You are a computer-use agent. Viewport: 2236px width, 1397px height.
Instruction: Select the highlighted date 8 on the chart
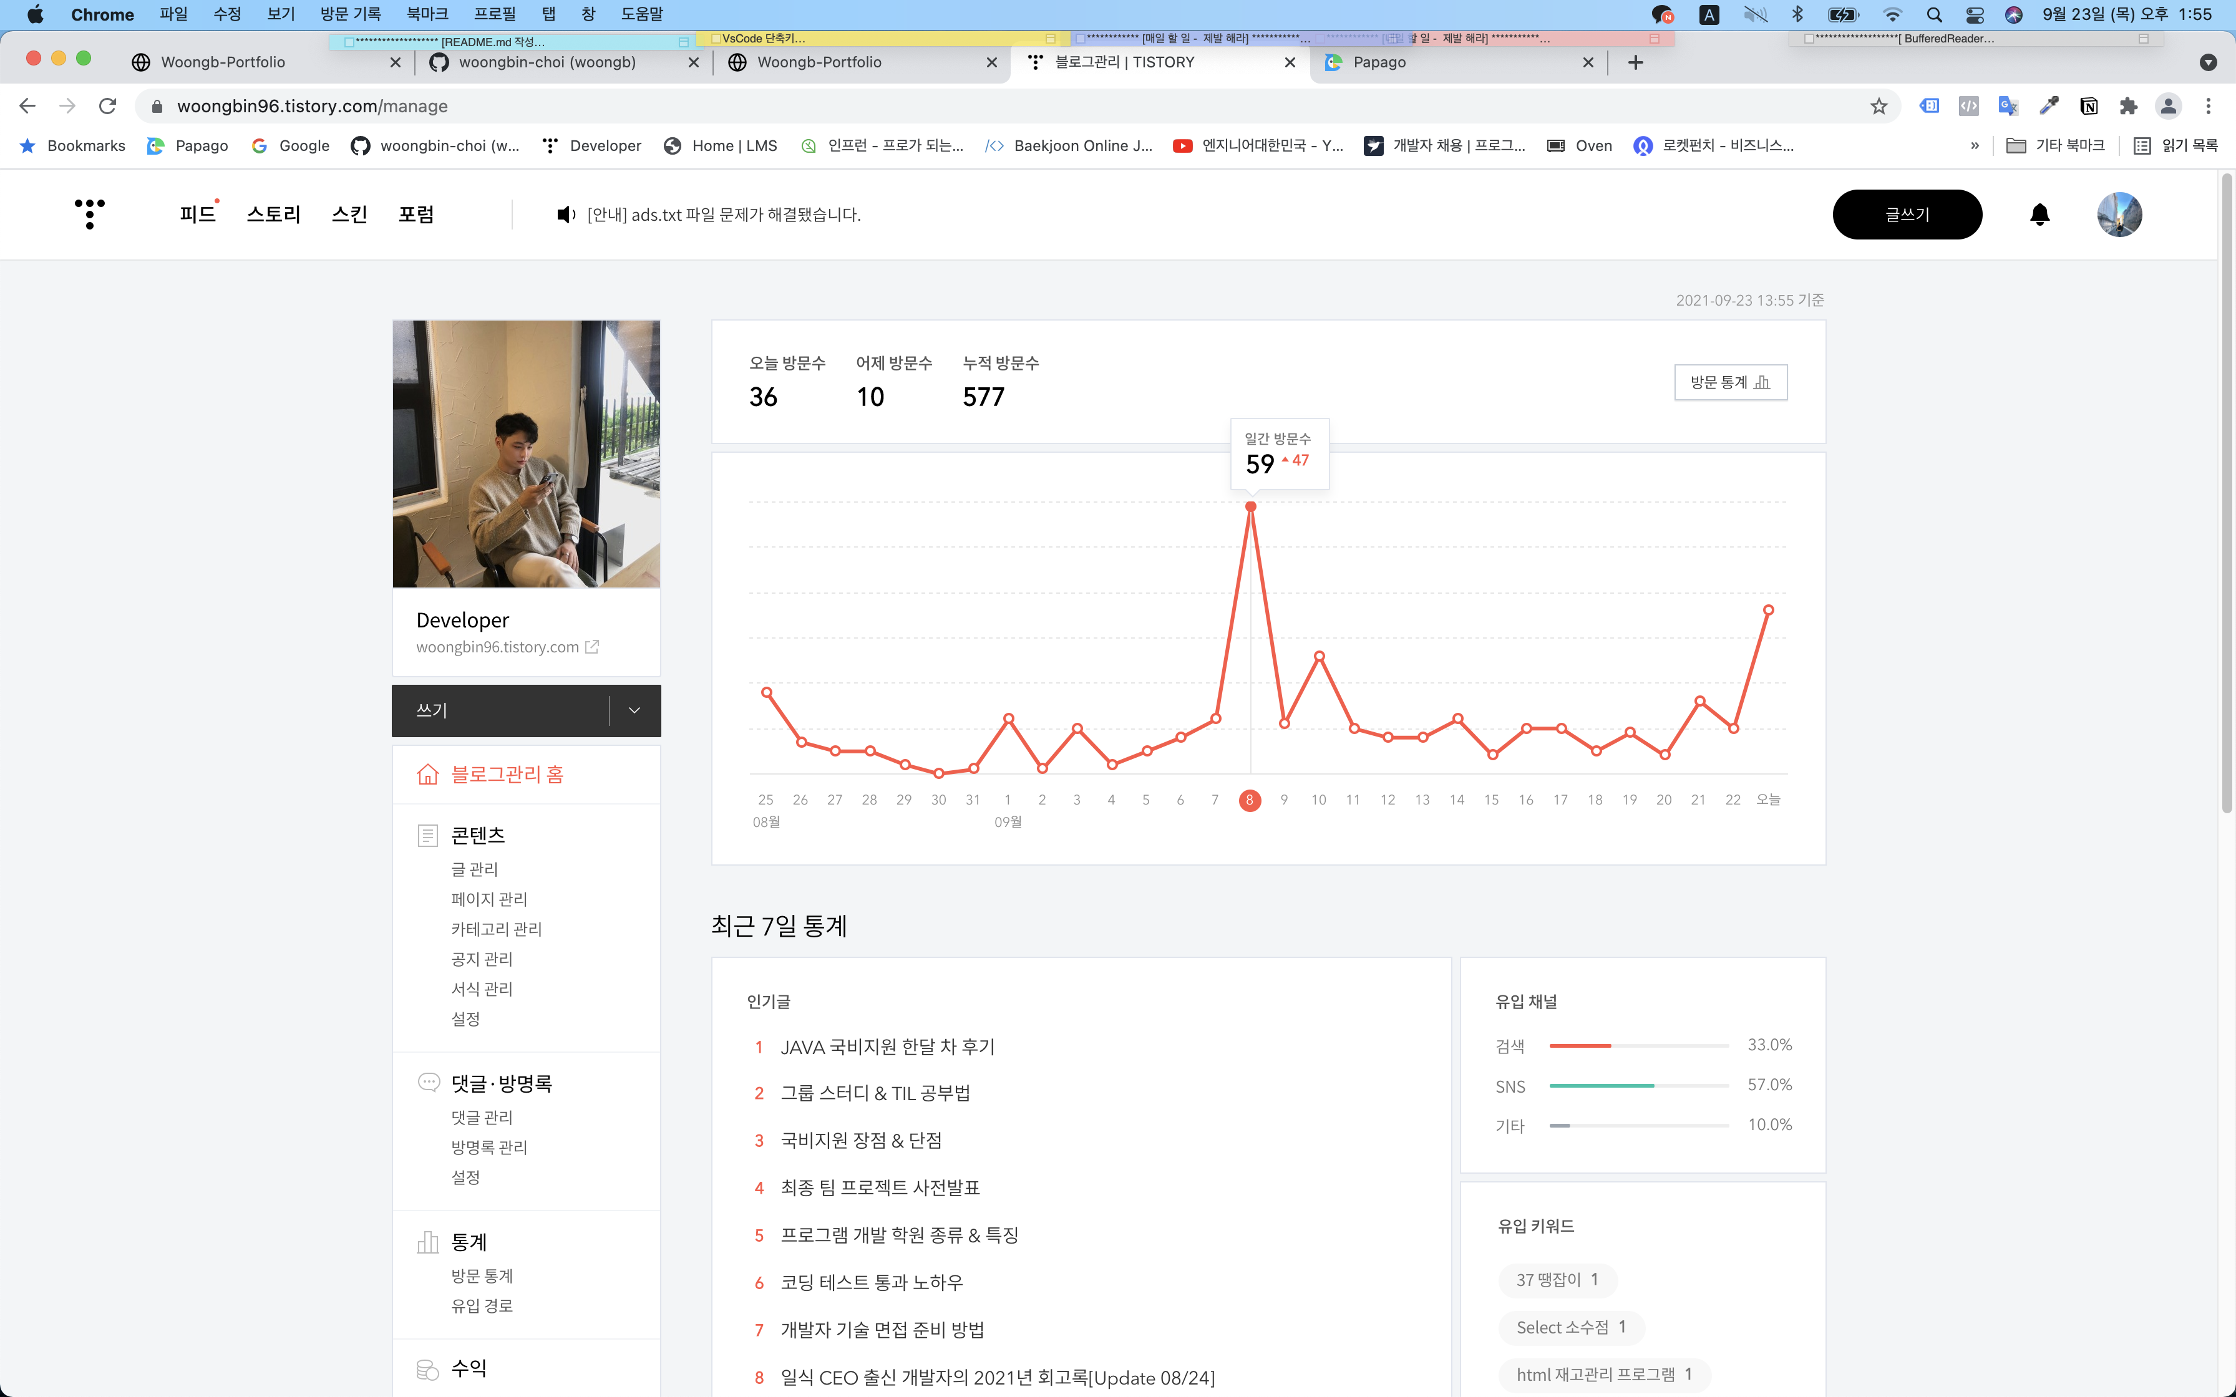[x=1251, y=800]
